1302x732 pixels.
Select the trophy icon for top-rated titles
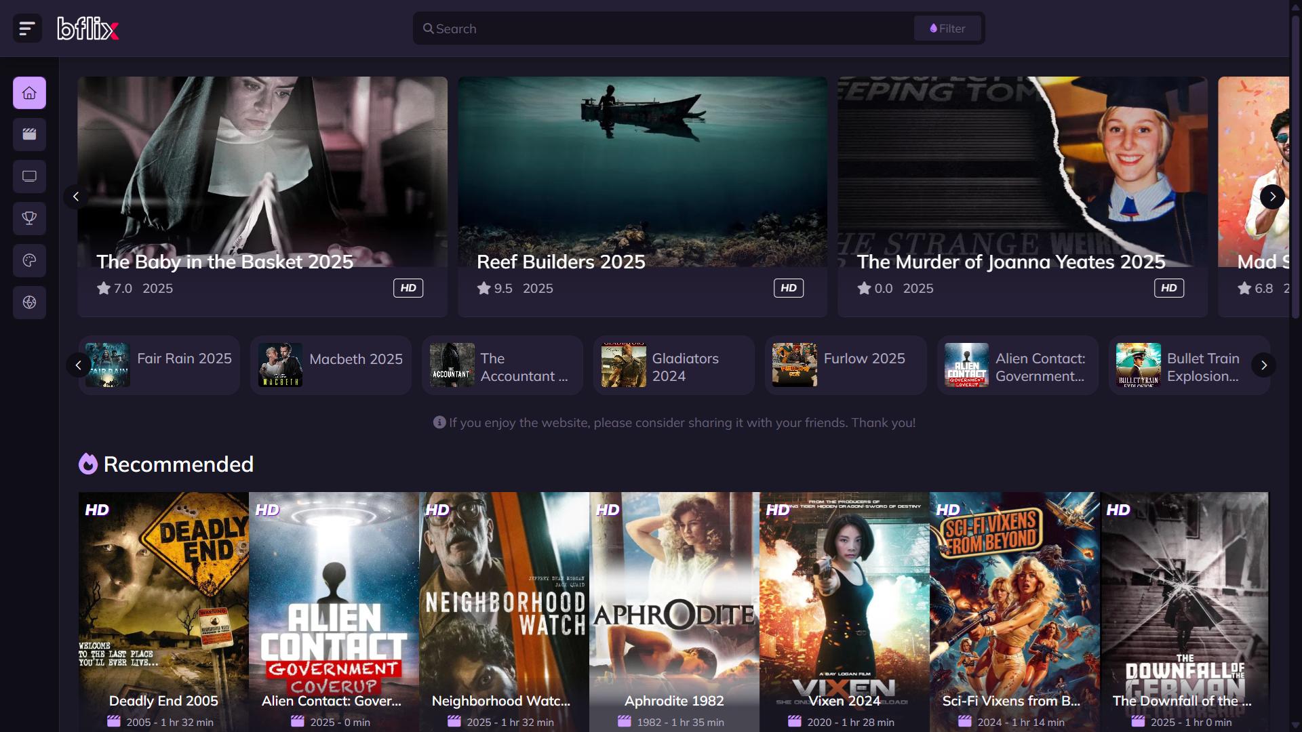[29, 218]
